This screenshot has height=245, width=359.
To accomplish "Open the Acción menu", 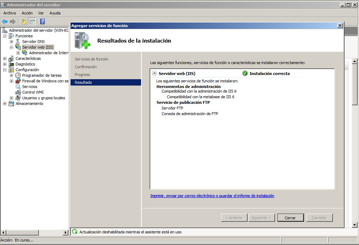I will click(x=27, y=13).
